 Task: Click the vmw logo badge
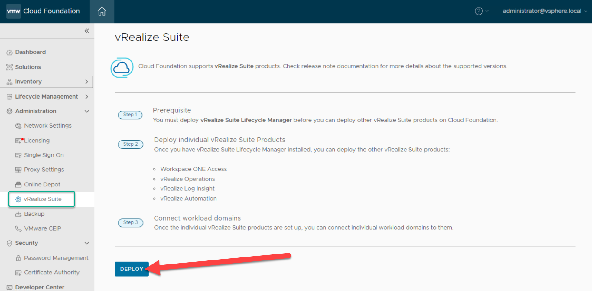click(14, 11)
